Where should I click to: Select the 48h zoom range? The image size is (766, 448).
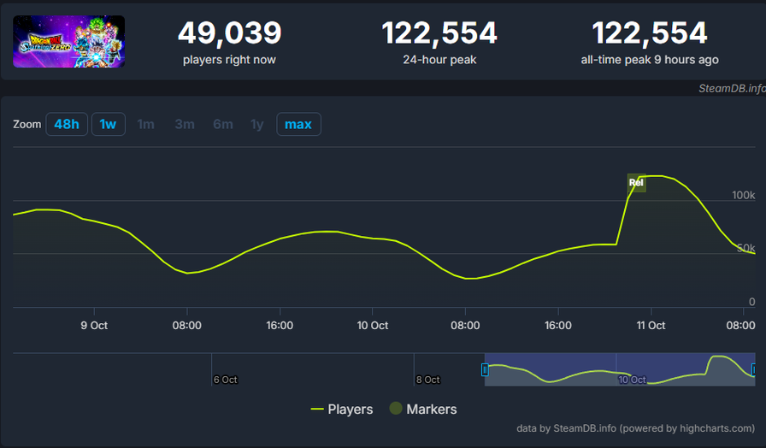pyautogui.click(x=67, y=124)
